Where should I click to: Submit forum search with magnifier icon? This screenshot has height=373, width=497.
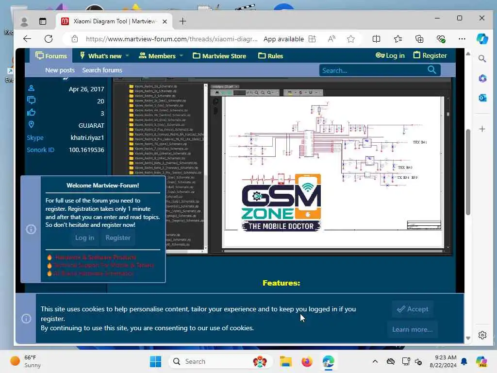(x=431, y=70)
